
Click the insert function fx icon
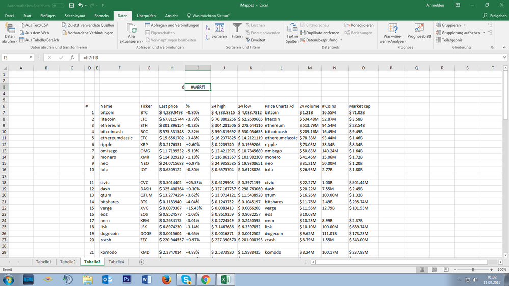(x=72, y=58)
